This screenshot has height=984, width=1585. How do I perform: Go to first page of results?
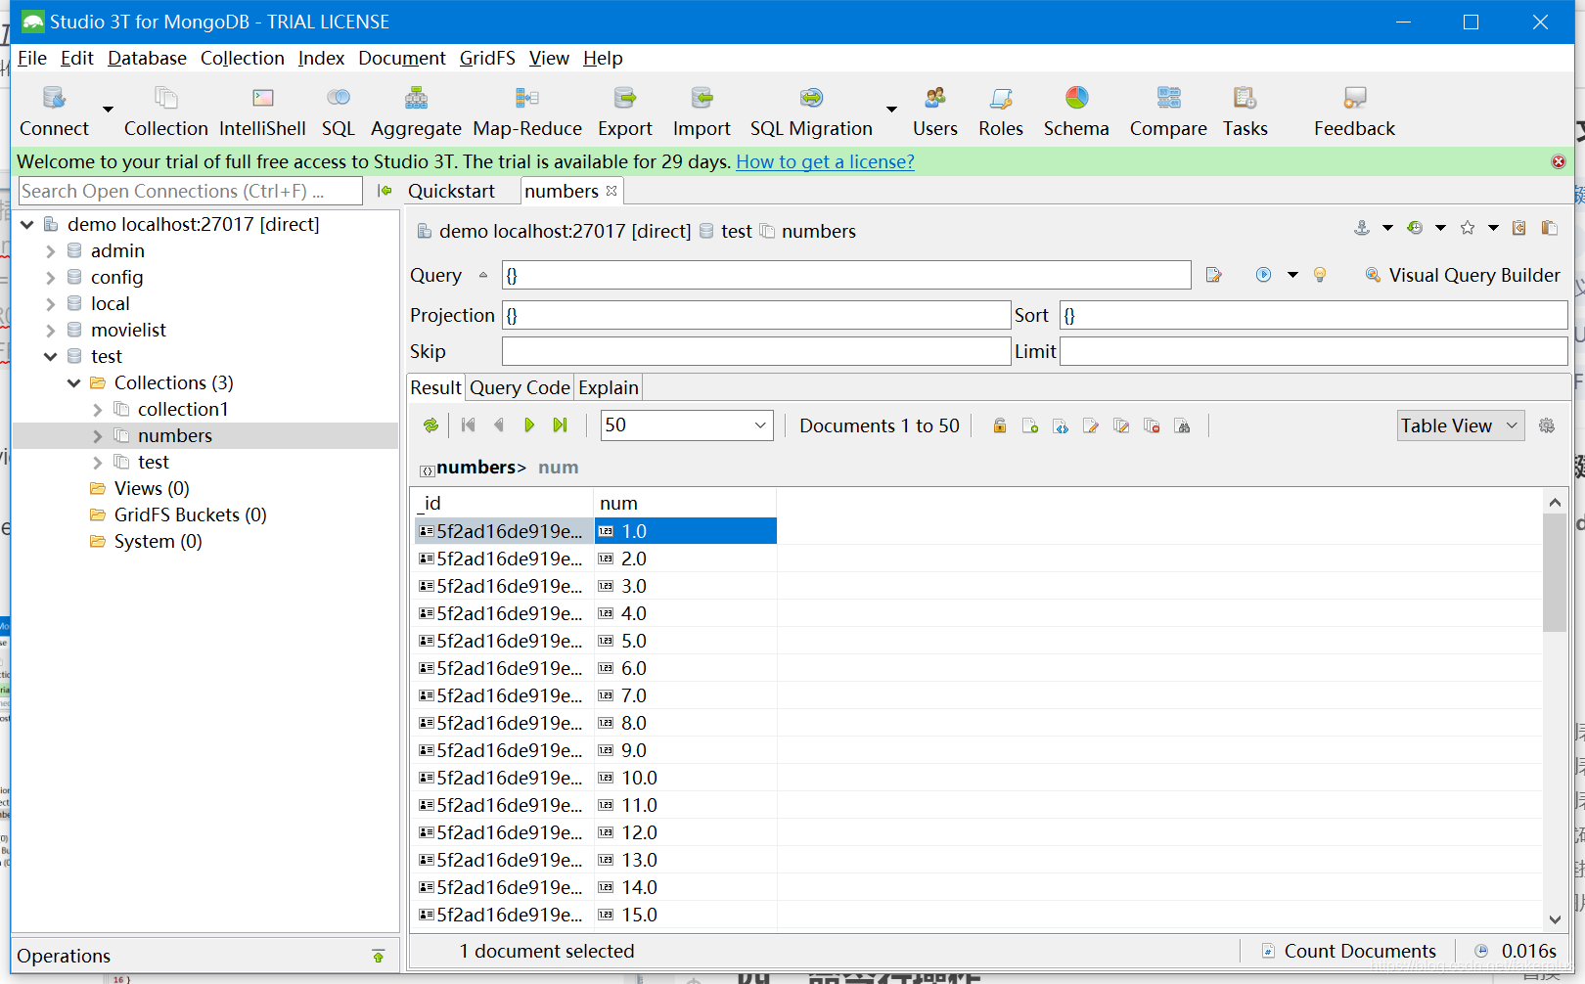(x=468, y=425)
